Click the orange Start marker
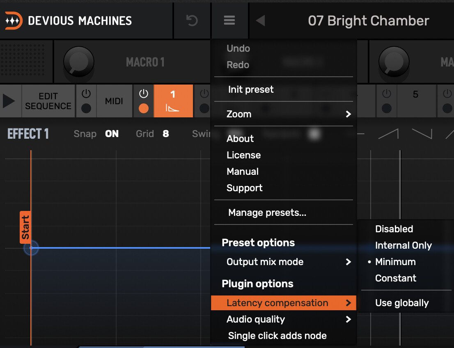Image resolution: width=454 pixels, height=348 pixels. click(25, 227)
